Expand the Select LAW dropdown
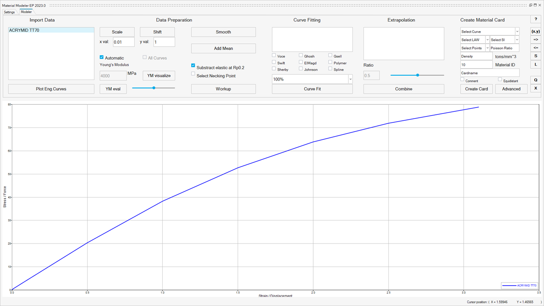Screen dimensions: 544x306 [x=475, y=40]
